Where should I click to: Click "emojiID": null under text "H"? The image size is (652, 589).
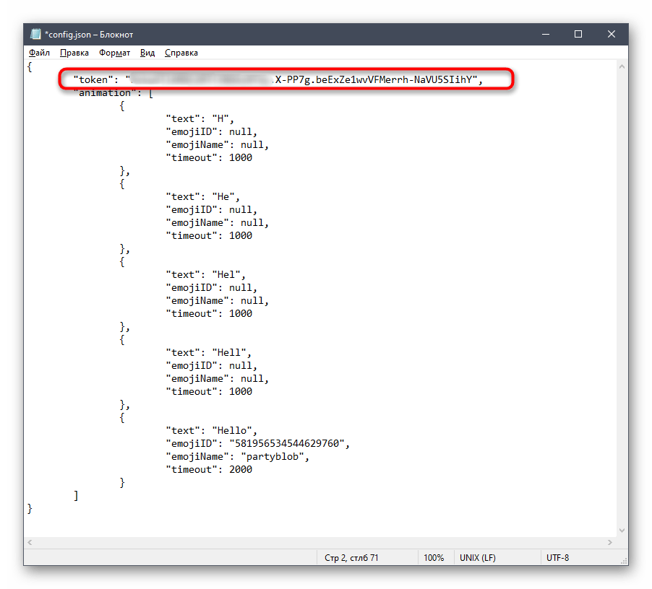point(211,132)
